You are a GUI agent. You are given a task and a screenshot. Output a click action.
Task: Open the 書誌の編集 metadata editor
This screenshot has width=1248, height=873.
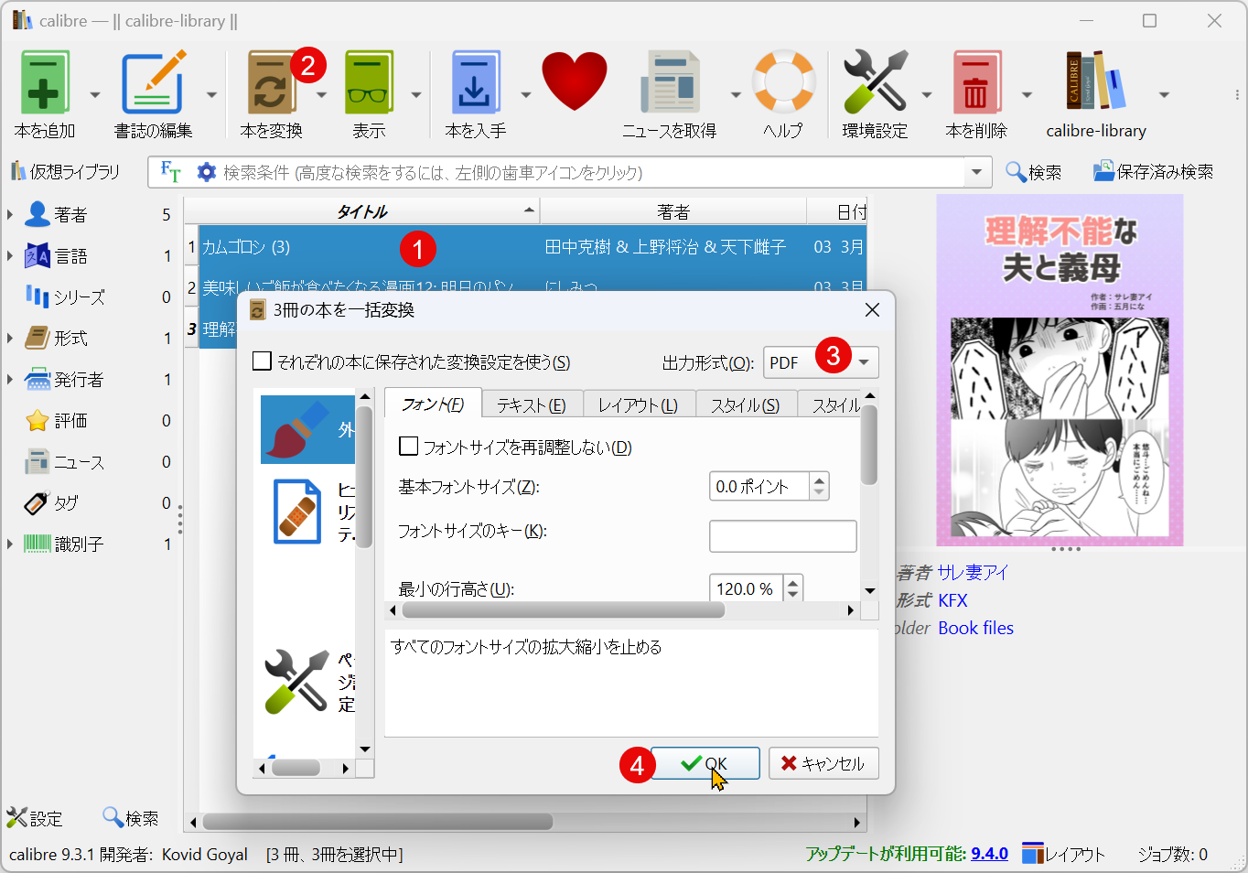coord(153,82)
